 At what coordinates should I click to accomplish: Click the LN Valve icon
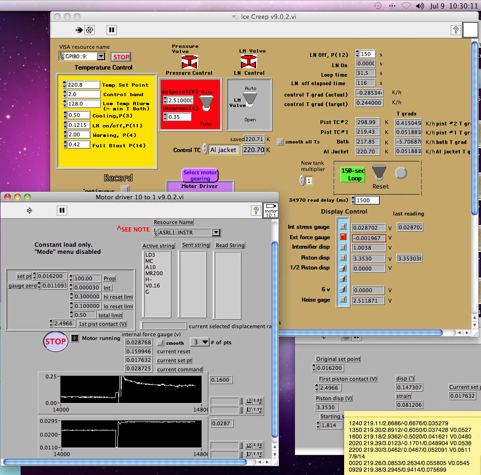point(249,62)
